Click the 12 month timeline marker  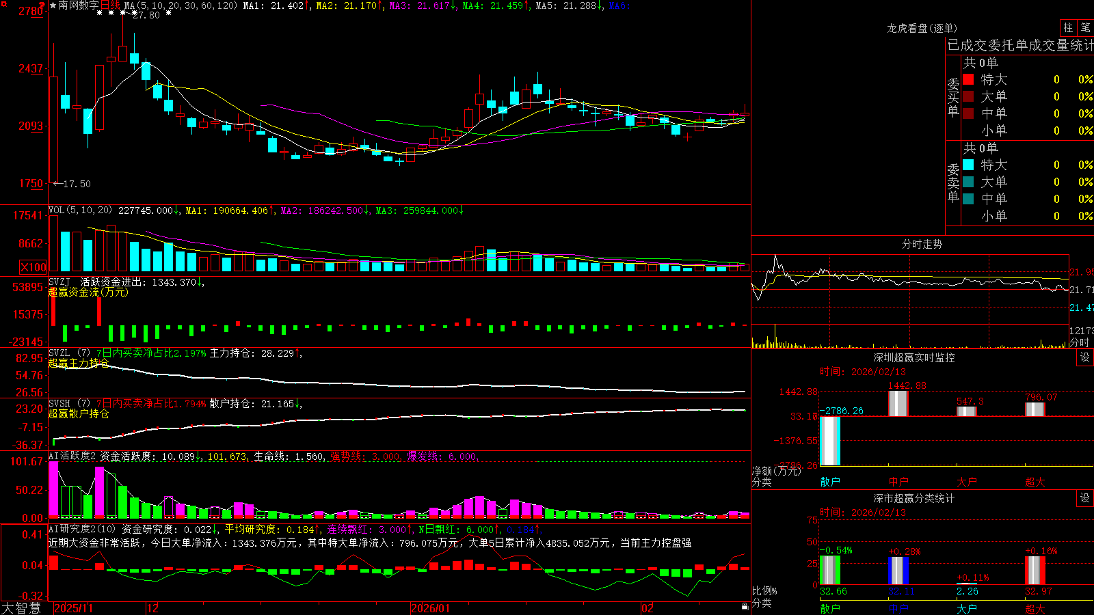click(x=153, y=608)
